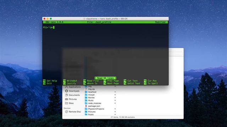This screenshot has height=127, width=227.
Task: Click home proxy icon in Terminal title bar
Action: (x=84, y=19)
